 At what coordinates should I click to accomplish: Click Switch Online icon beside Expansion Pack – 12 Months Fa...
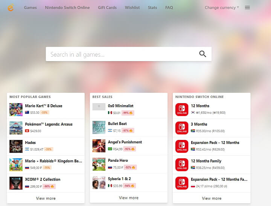pos(182,183)
